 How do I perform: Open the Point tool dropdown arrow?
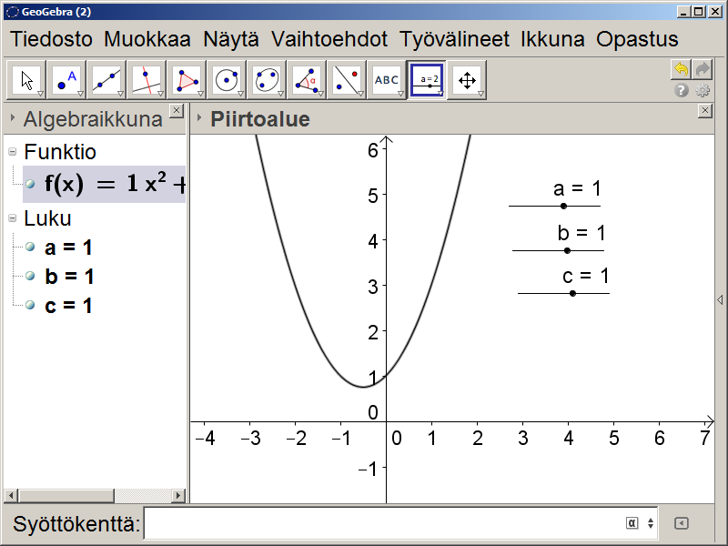[80, 94]
